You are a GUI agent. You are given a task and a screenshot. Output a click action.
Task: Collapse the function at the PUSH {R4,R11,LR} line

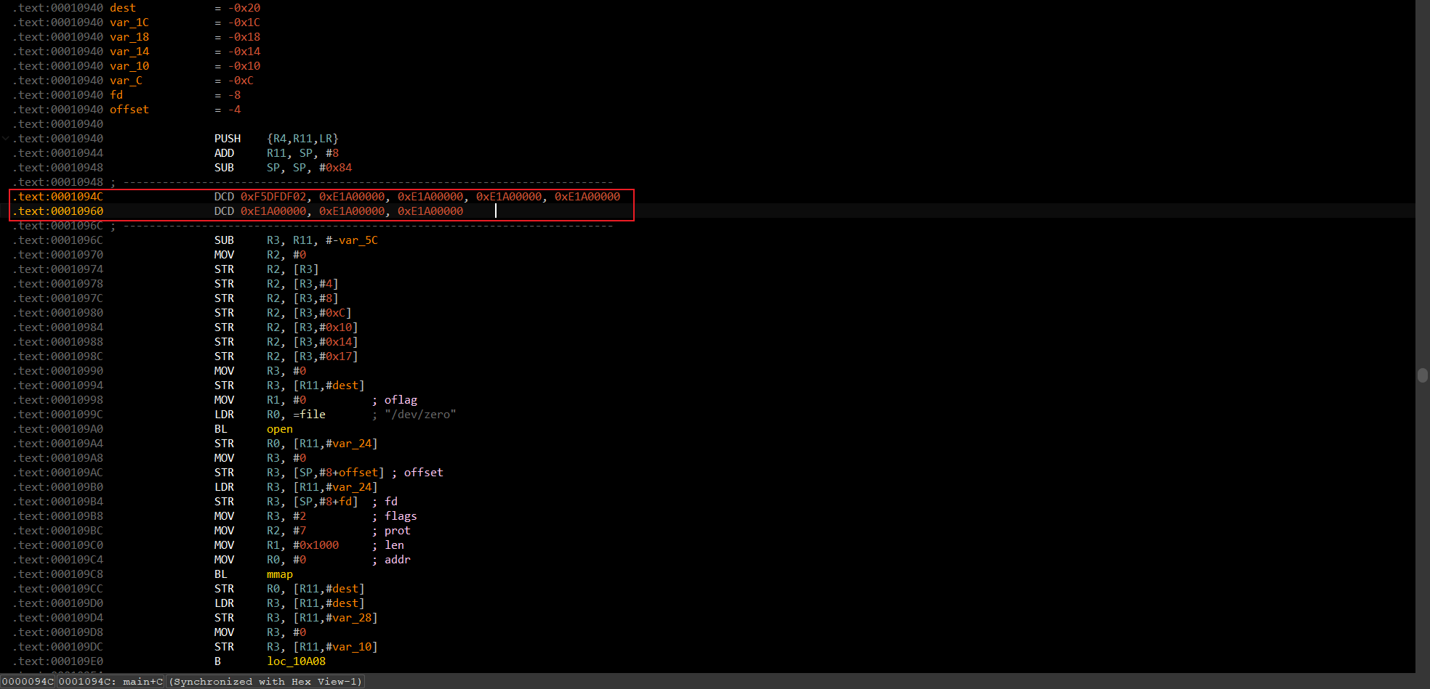pyautogui.click(x=6, y=138)
